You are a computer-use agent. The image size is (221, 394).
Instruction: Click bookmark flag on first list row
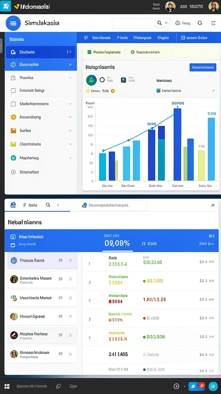pos(60,260)
